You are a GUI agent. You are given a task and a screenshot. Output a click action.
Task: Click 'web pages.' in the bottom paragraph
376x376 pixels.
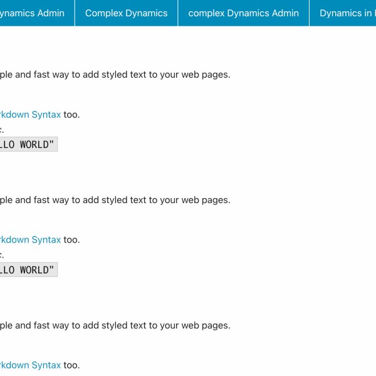pos(206,325)
